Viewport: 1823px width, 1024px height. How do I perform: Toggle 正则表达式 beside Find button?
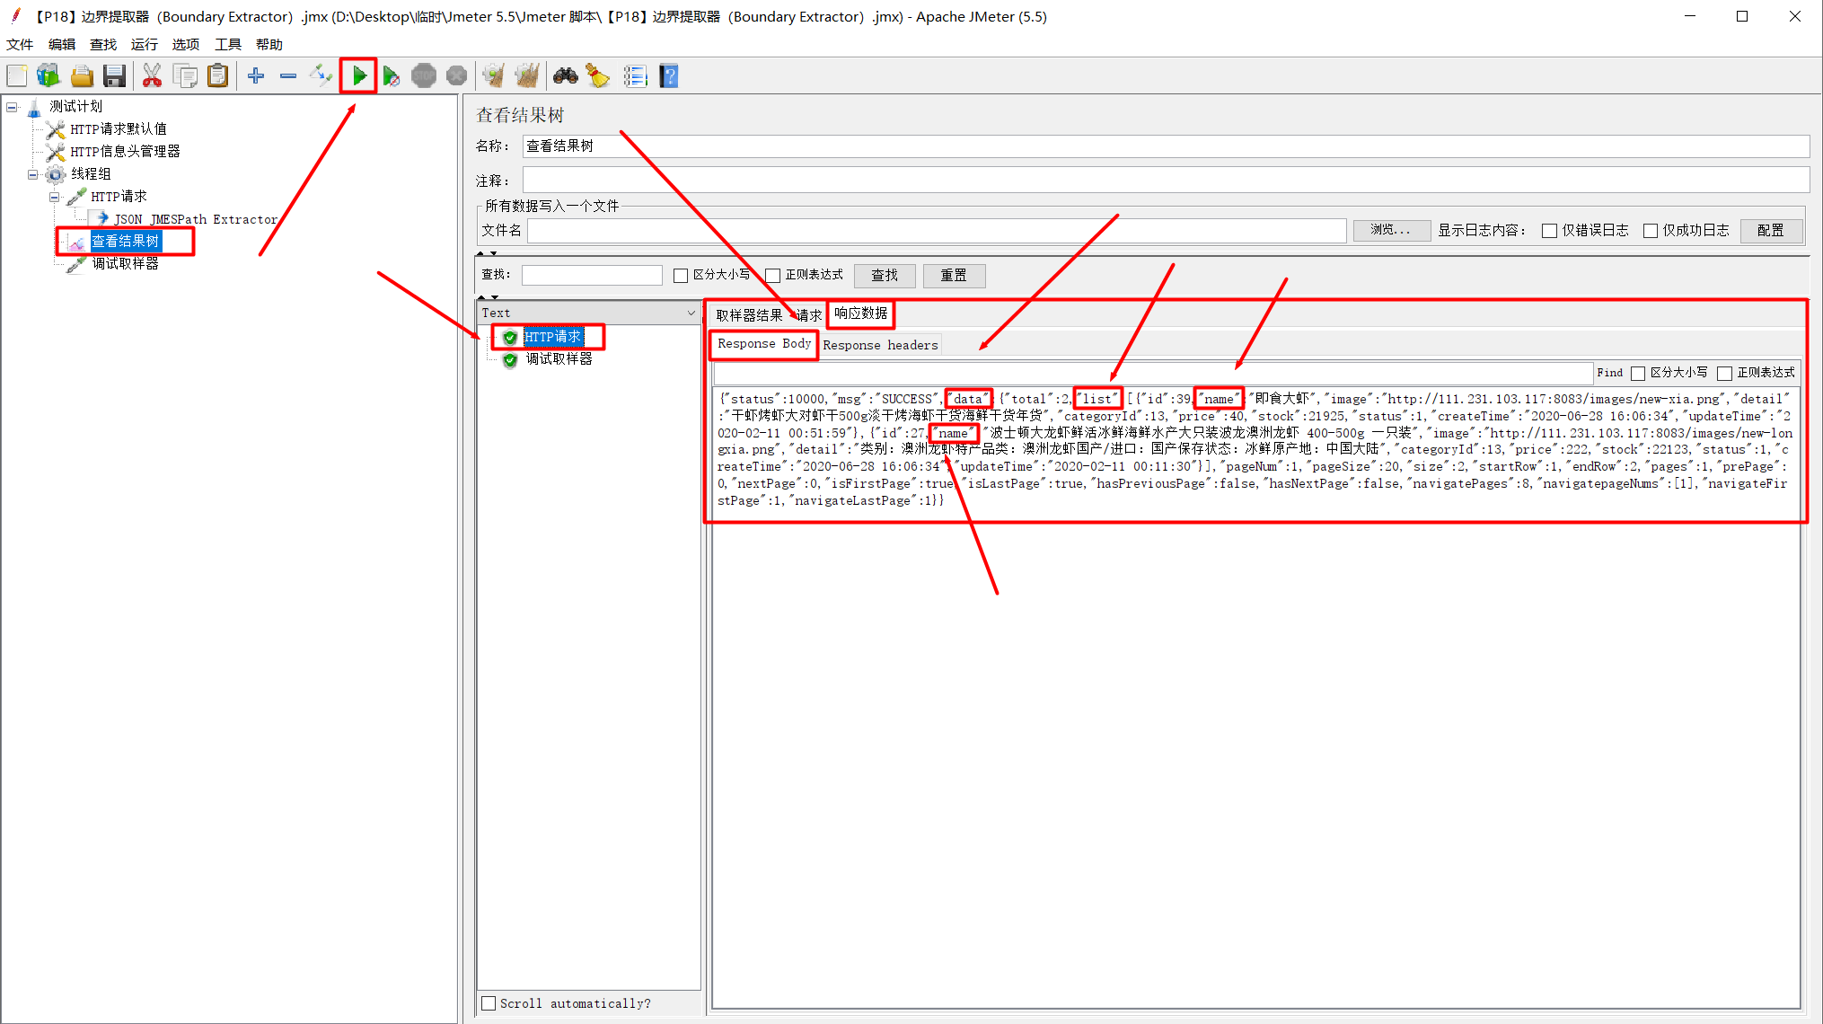click(1724, 373)
